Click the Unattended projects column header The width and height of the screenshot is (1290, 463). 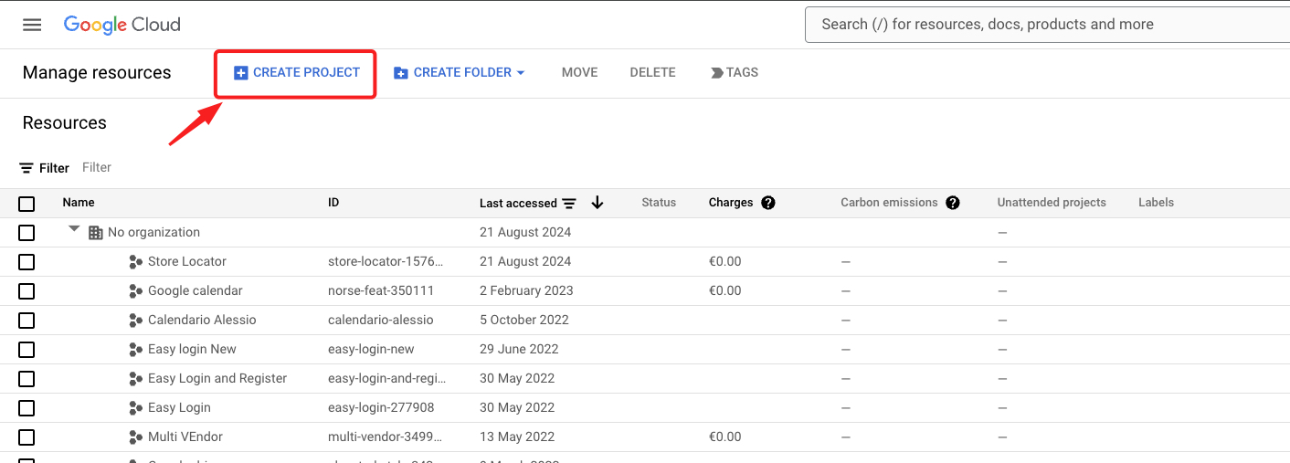(x=1052, y=203)
